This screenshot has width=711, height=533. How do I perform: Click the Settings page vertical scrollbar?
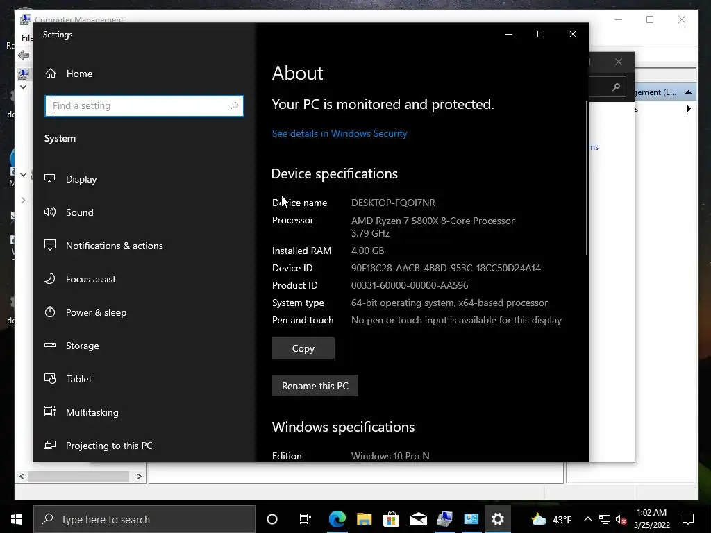pyautogui.click(x=587, y=178)
